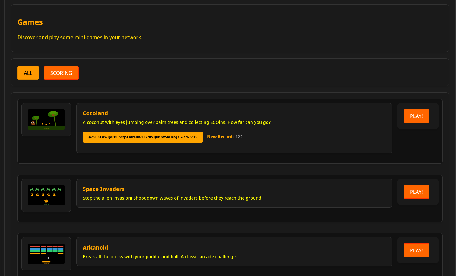Image resolution: width=456 pixels, height=276 pixels.
Task: Click the Cocoland description text
Action: [x=176, y=122]
